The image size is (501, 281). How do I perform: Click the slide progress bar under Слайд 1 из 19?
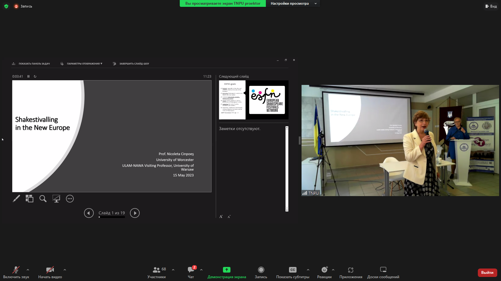pos(112,217)
